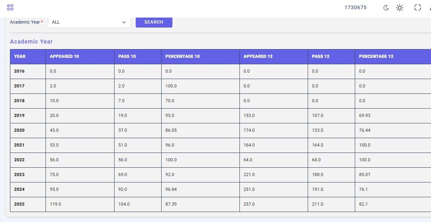The image size is (431, 222).
Task: Select the 2016 year row cell
Action: pyautogui.click(x=20, y=71)
